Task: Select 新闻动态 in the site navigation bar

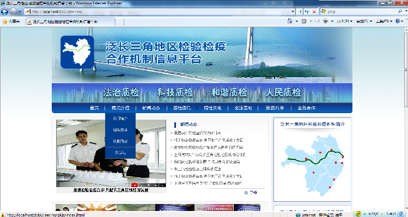Action: tap(151, 108)
